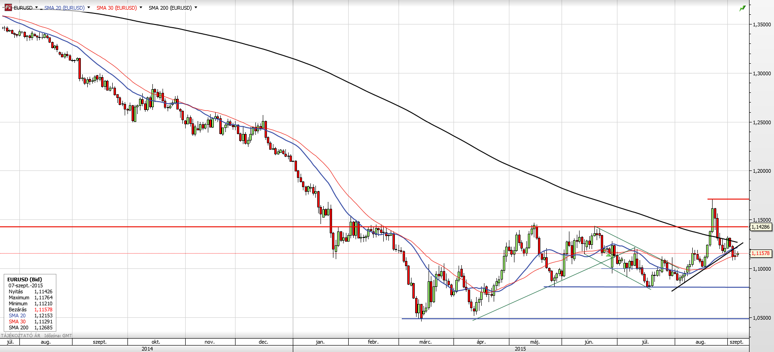Click the 'dec.' month label on time axis

click(x=263, y=342)
